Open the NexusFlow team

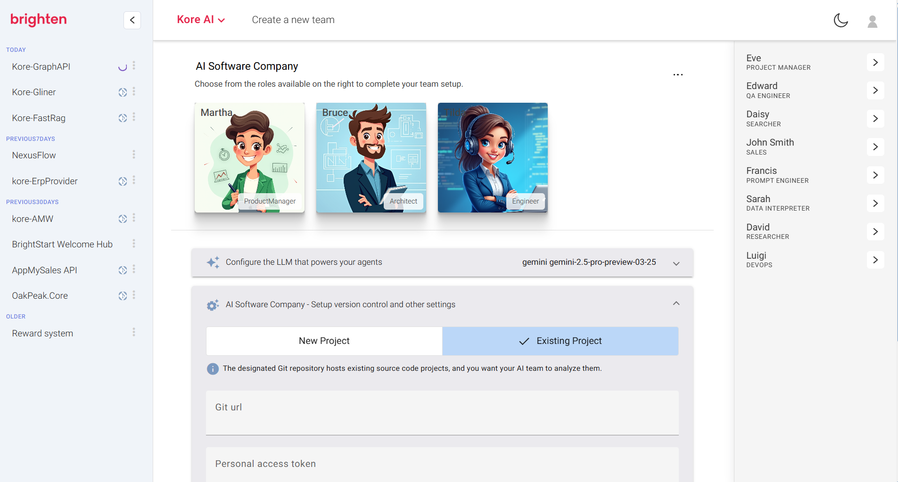[34, 155]
